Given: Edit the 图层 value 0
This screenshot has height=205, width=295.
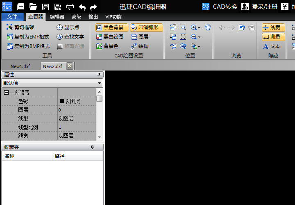Looking at the screenshot, I should 77,110.
